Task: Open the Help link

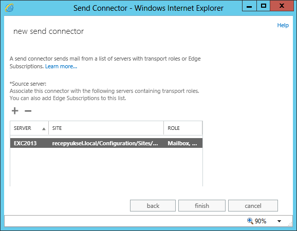Action: pyautogui.click(x=283, y=25)
